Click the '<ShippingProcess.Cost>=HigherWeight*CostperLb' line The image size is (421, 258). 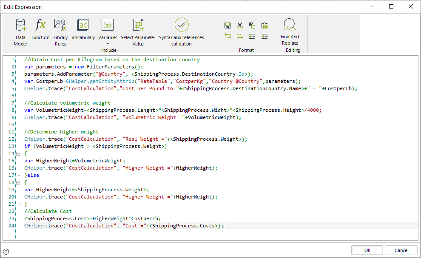click(x=92, y=219)
